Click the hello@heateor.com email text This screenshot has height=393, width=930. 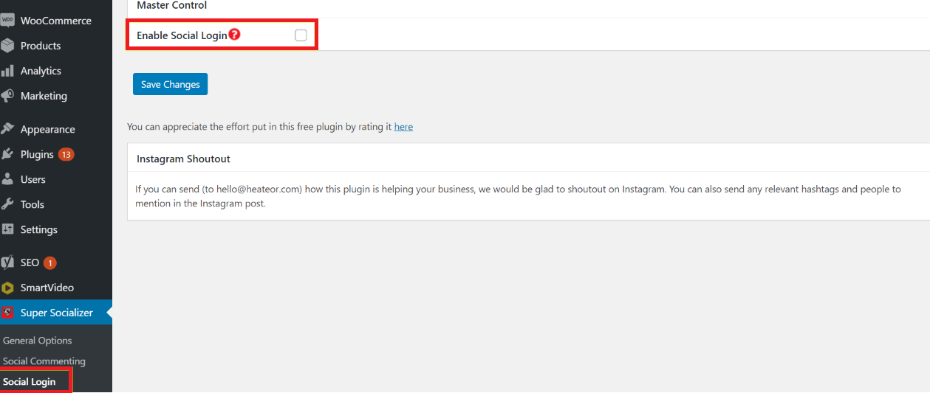tap(259, 189)
